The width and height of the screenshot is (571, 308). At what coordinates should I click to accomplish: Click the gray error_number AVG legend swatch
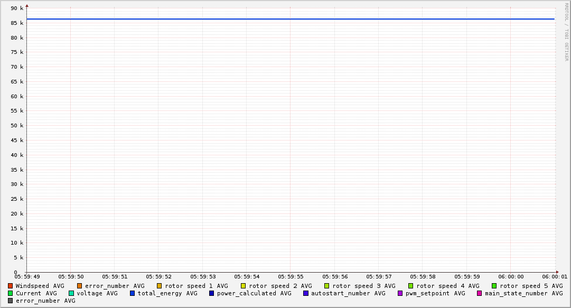click(11, 301)
